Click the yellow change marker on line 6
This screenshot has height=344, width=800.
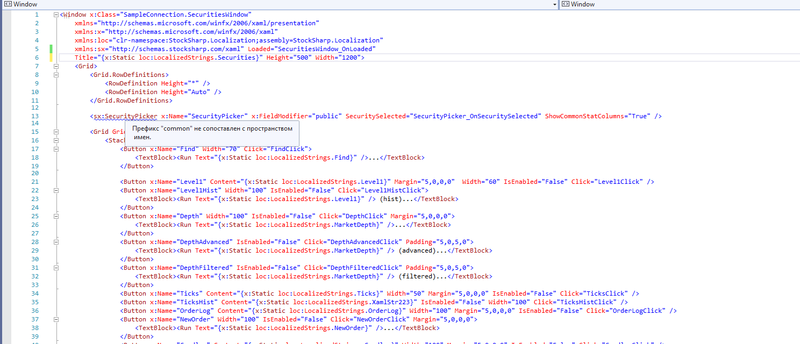point(51,58)
